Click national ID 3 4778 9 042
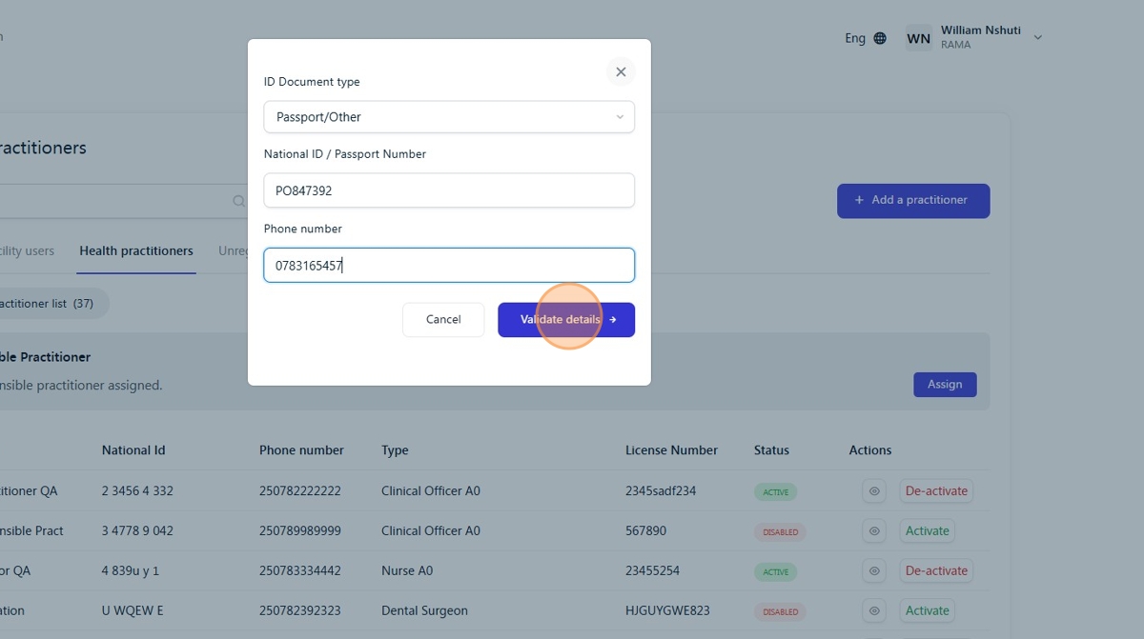 pyautogui.click(x=137, y=531)
